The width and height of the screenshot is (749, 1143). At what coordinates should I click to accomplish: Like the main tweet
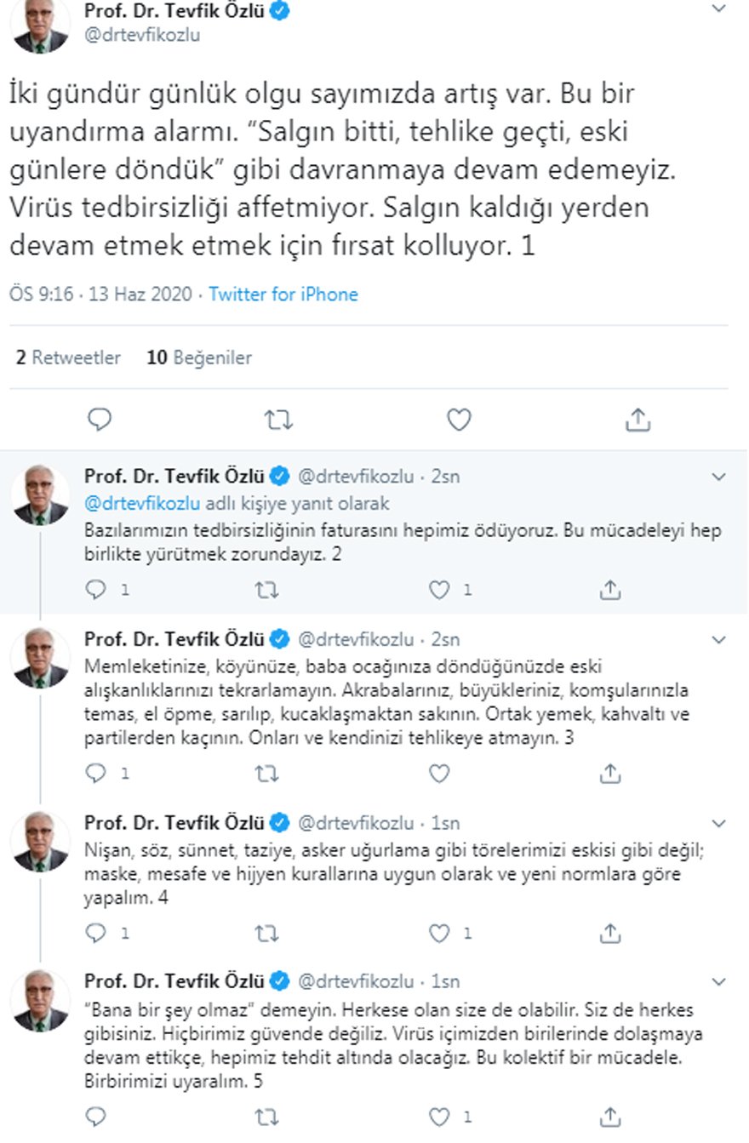(458, 419)
